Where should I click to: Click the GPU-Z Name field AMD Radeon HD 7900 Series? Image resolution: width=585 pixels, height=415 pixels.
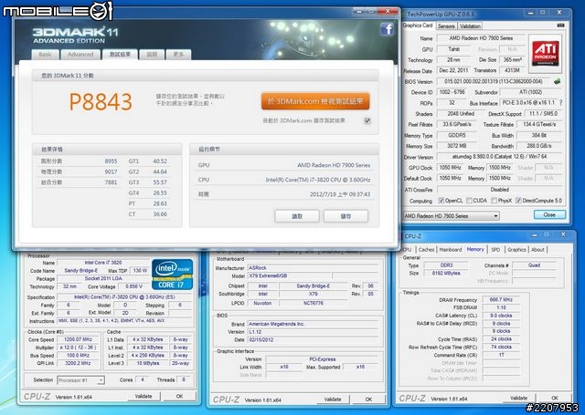[x=481, y=38]
